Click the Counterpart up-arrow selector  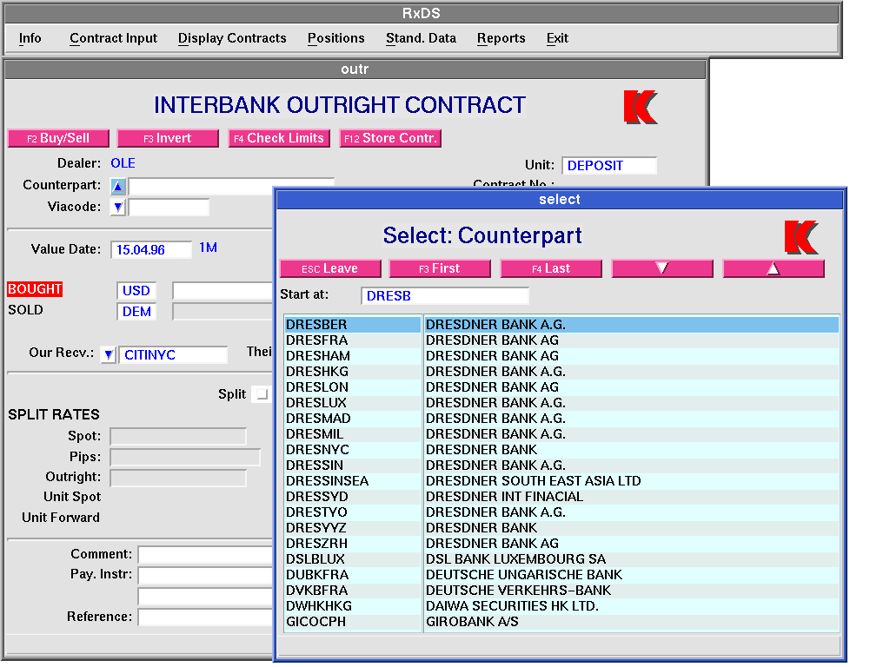117,186
